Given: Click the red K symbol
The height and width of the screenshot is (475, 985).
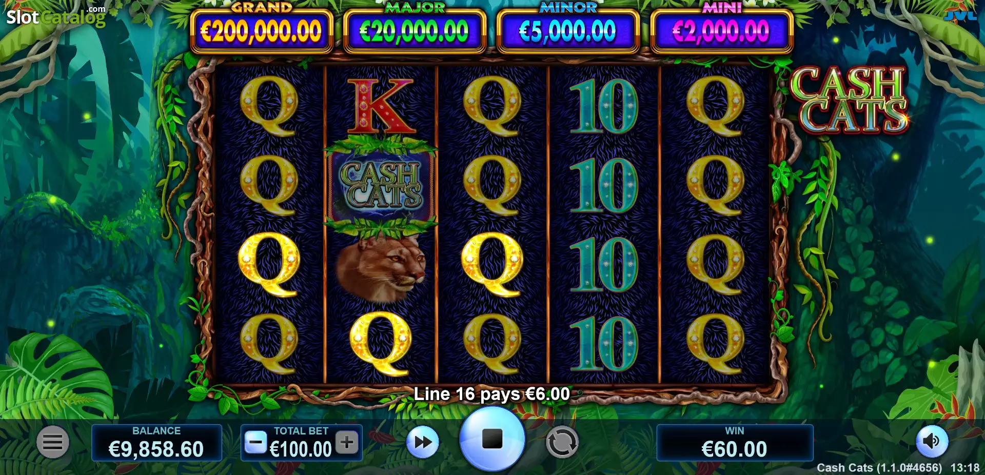Looking at the screenshot, I should click(381, 106).
